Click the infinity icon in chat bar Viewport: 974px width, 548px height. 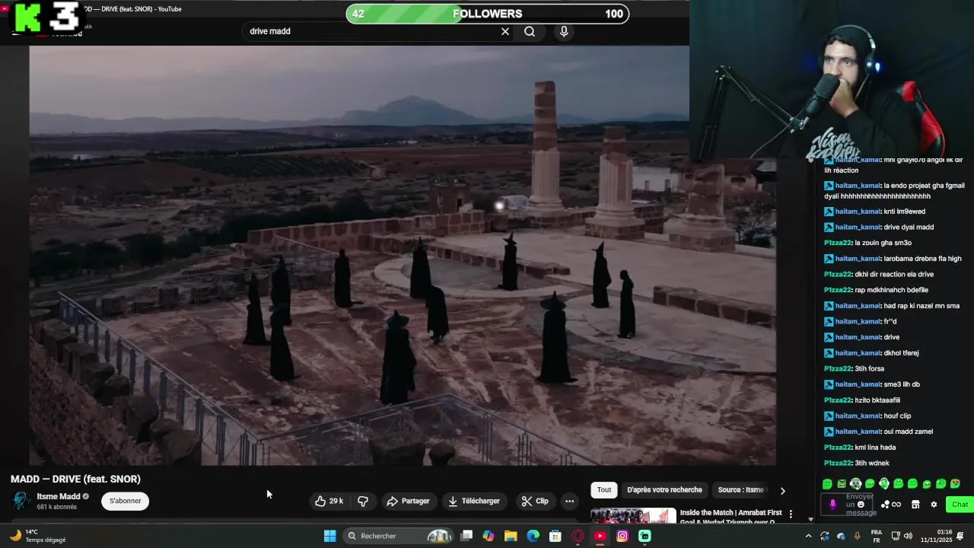tap(896, 505)
